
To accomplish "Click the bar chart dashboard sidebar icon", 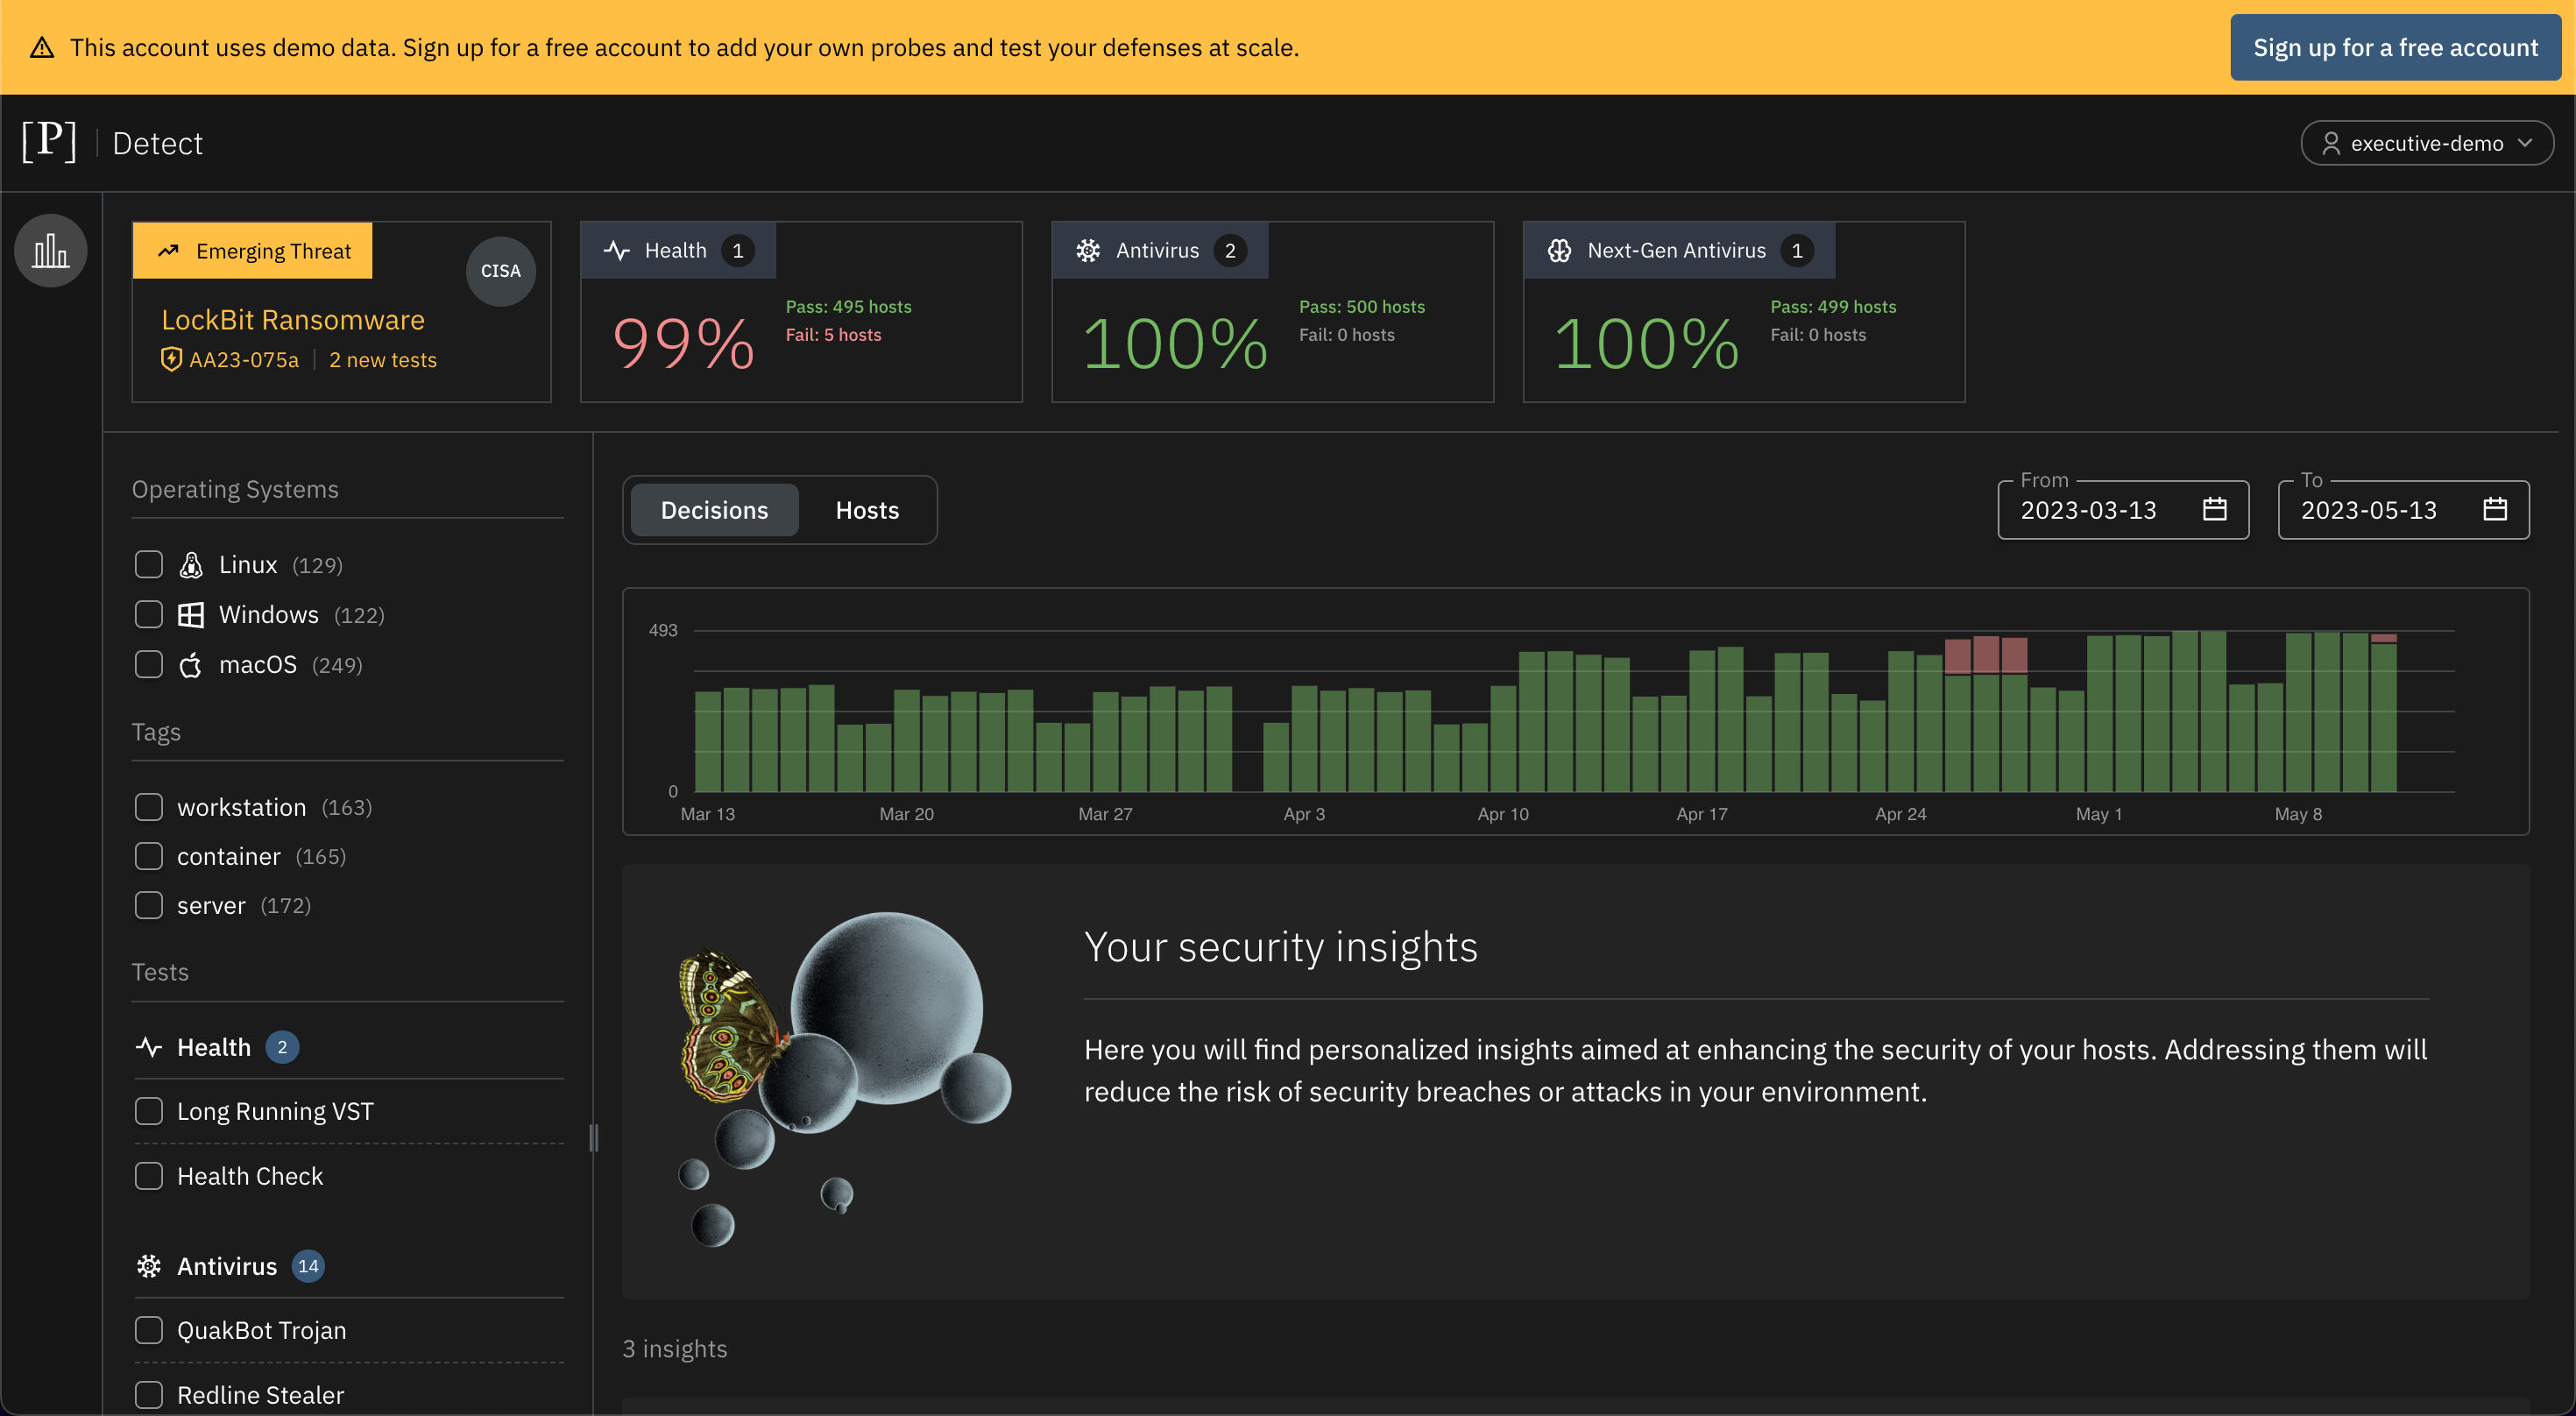I will pyautogui.click(x=50, y=251).
